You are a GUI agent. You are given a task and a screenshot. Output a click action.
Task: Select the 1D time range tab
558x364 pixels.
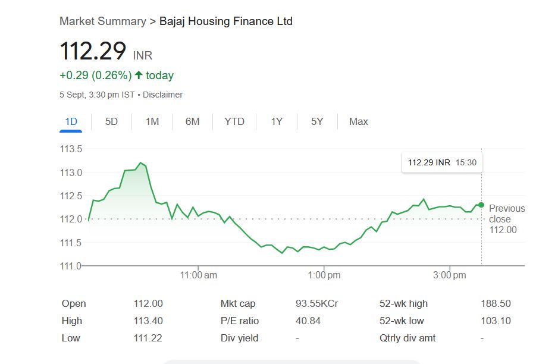coord(71,121)
